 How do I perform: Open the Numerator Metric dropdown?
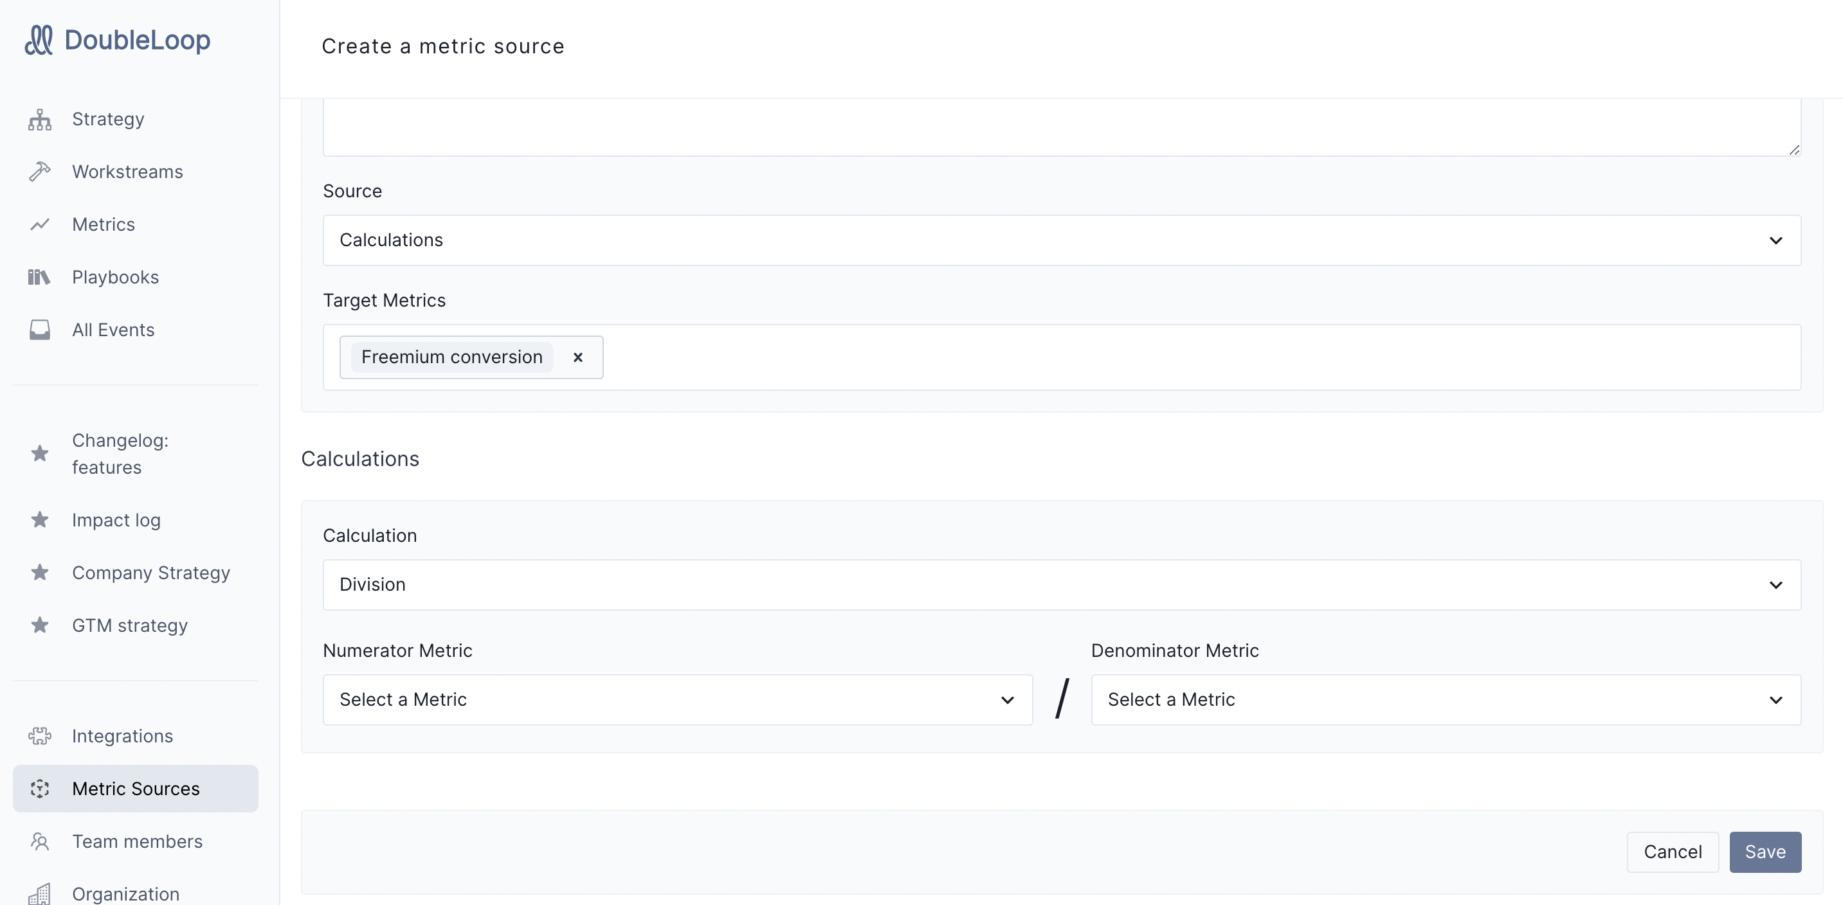click(x=678, y=700)
